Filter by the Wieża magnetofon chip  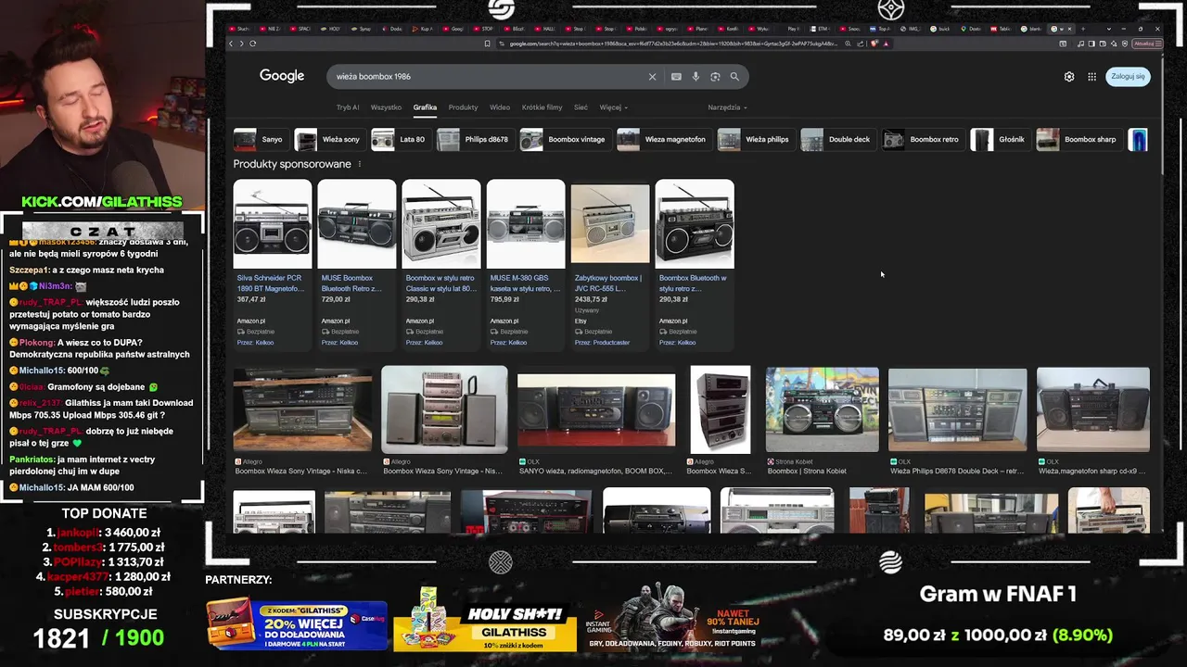[663, 140]
